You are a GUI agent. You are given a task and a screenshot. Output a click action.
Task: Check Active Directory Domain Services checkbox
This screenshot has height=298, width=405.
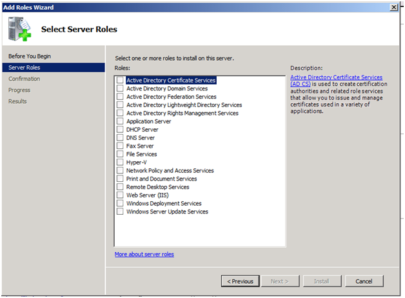tap(120, 88)
